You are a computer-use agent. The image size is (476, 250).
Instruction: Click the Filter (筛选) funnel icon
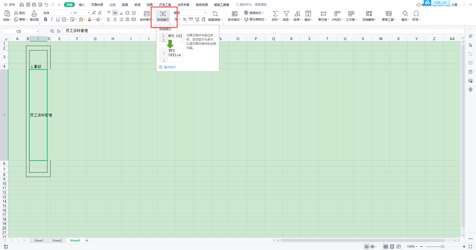(286, 13)
